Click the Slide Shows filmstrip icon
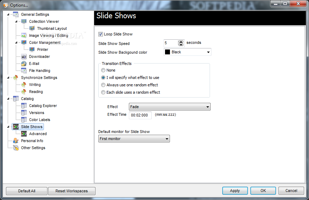This screenshot has width=309, height=200. click(16, 127)
